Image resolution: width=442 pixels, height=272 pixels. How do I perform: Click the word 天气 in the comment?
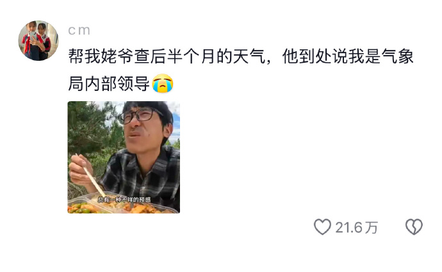tap(249, 56)
